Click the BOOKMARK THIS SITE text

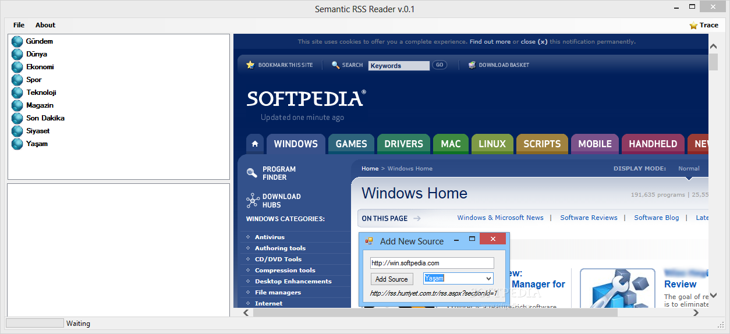[285, 65]
